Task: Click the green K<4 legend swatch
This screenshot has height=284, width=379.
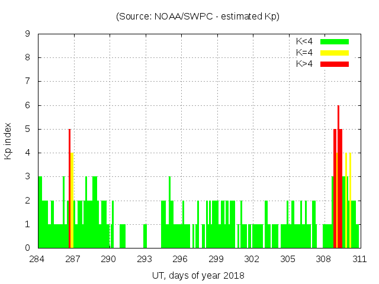Action: click(x=335, y=41)
